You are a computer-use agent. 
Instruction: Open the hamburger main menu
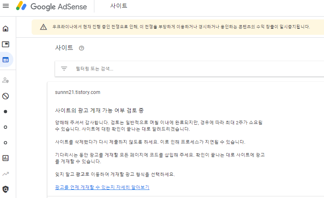[x=6, y=6]
